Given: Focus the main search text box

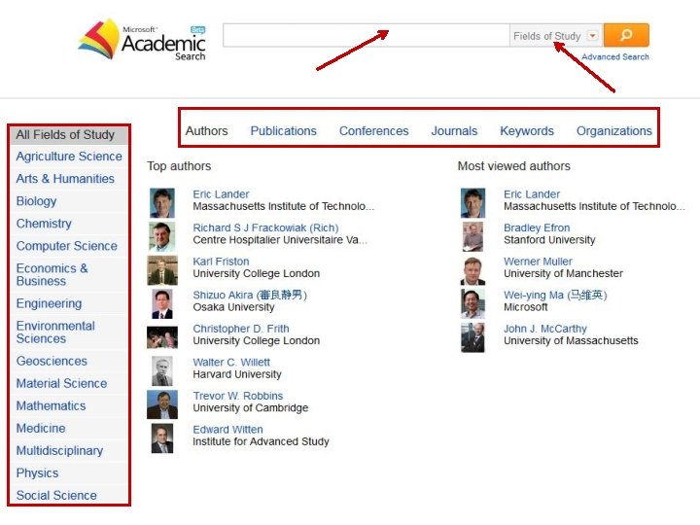Looking at the screenshot, I should click(x=367, y=35).
